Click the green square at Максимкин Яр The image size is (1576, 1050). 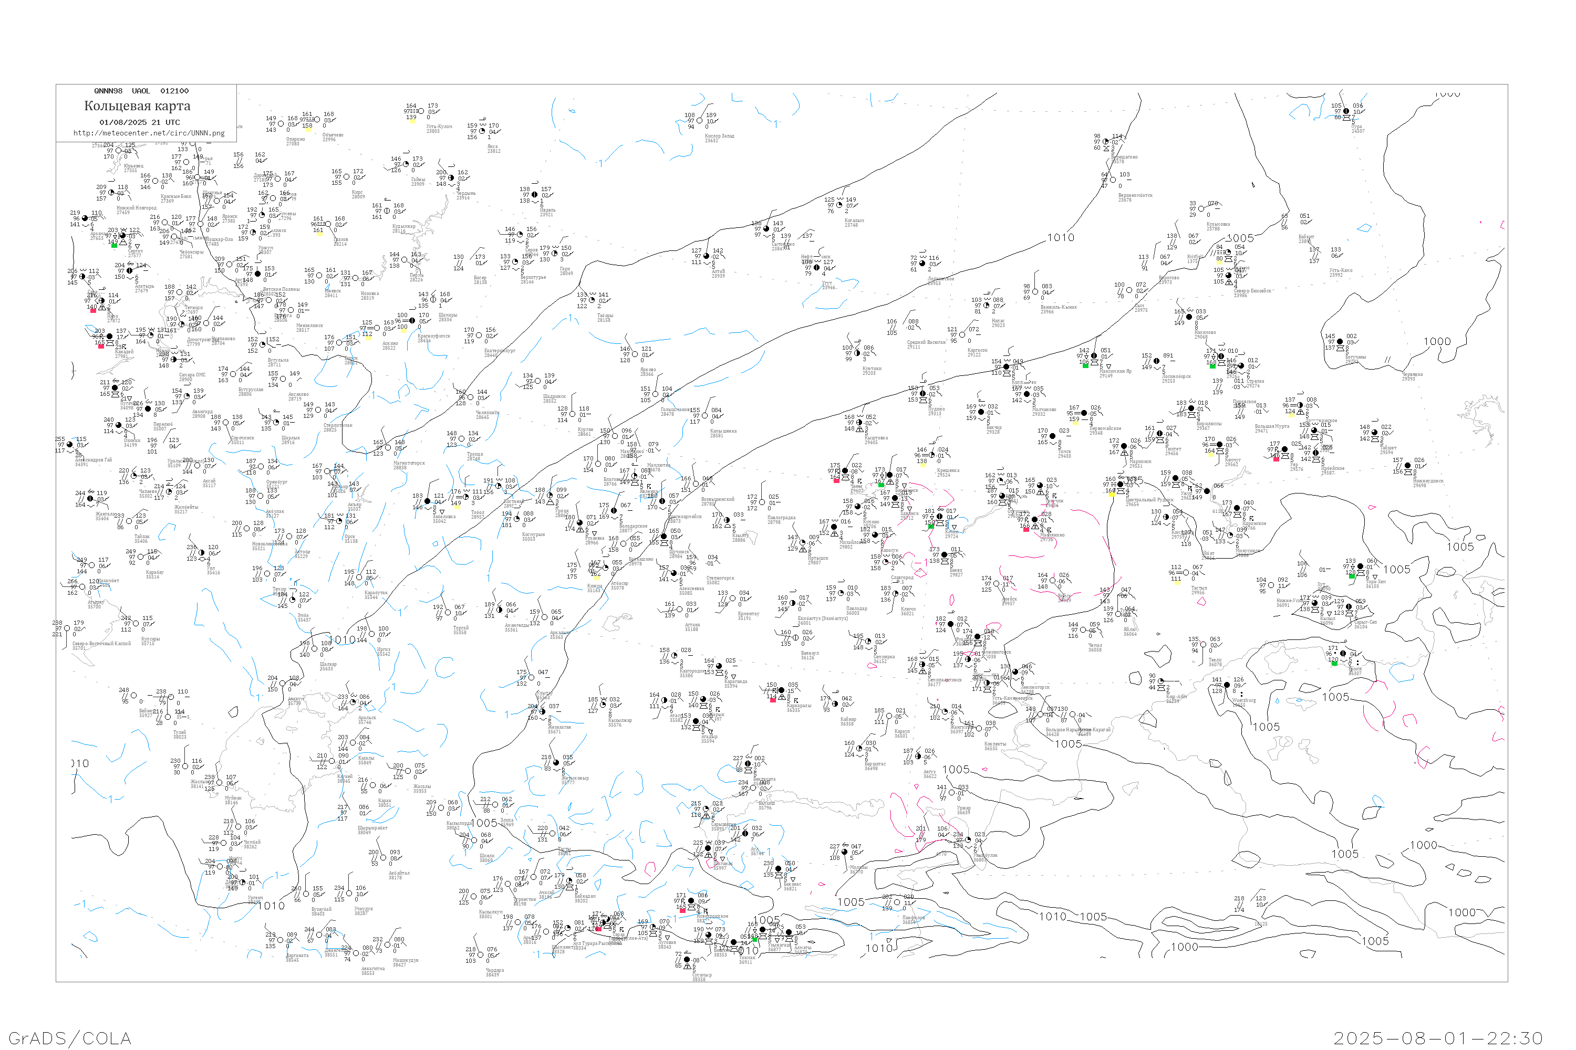[1085, 365]
